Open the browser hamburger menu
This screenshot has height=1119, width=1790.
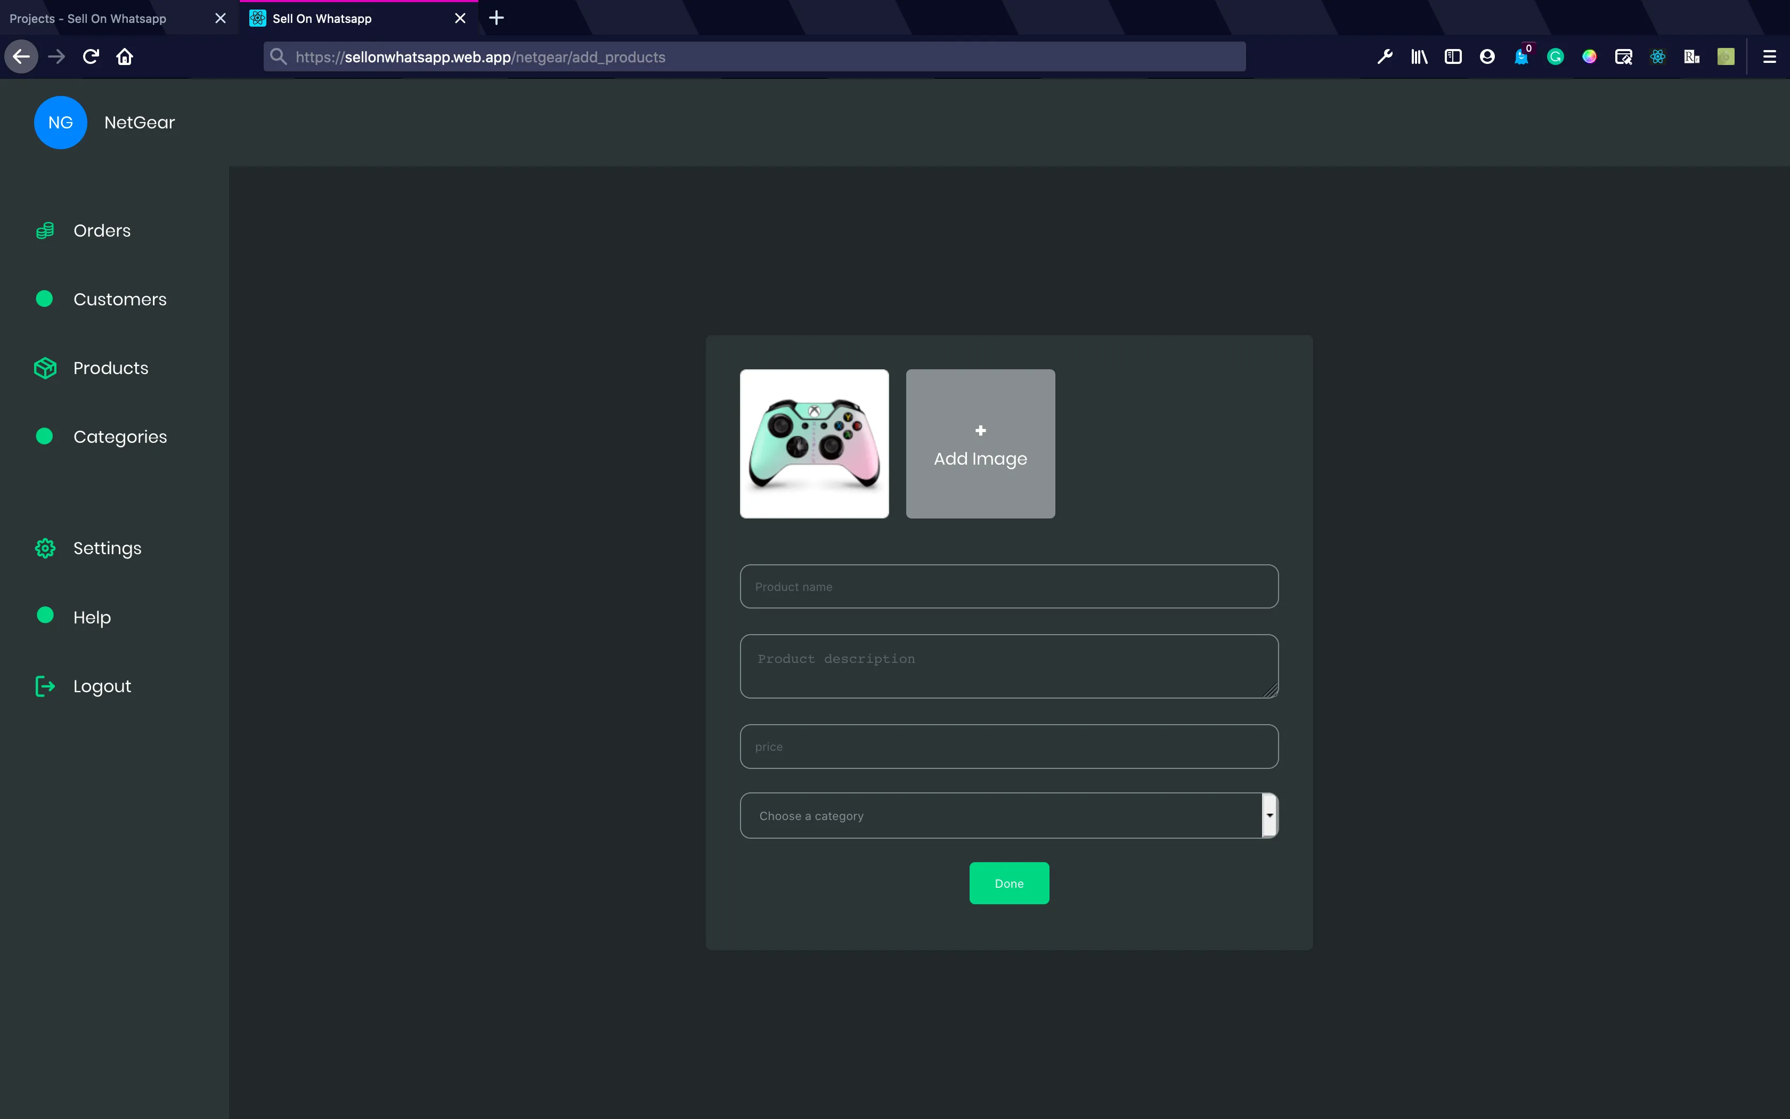pos(1769,57)
